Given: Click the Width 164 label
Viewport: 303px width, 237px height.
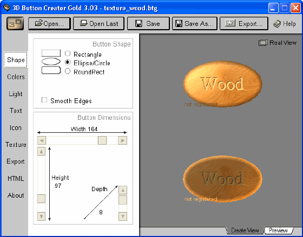Looking at the screenshot, I should point(84,129).
